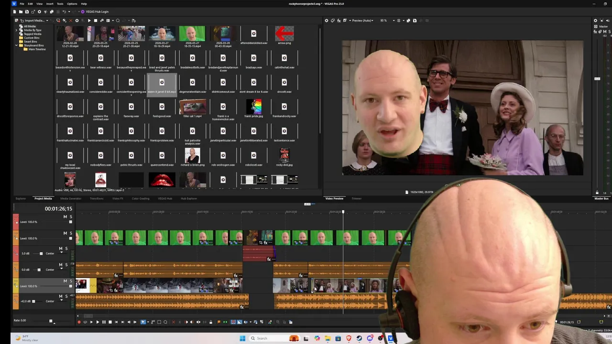Open media search magnifier in Project Media
612x344 pixels.
click(x=118, y=21)
